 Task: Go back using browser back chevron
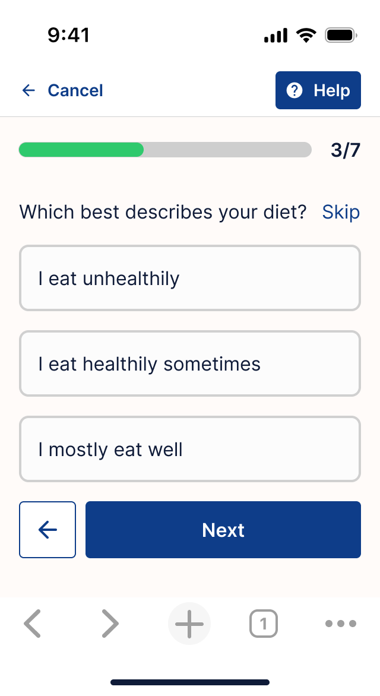(x=32, y=624)
